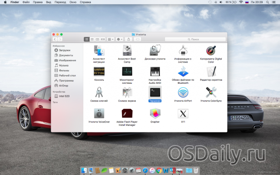Open the Apple menu

[x=4, y=2]
